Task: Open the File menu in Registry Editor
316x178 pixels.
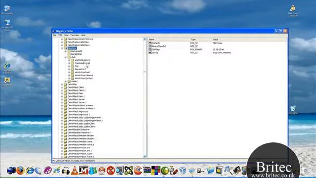Action: tap(55, 35)
